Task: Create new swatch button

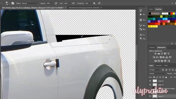Action: (172, 43)
